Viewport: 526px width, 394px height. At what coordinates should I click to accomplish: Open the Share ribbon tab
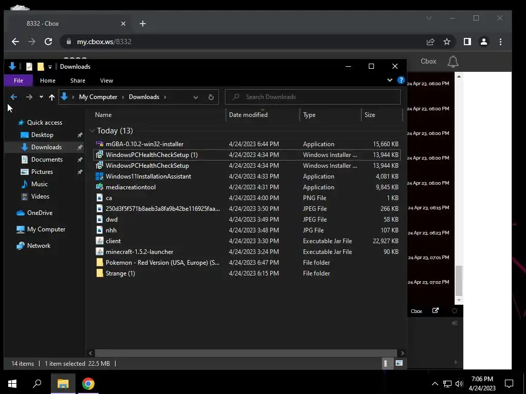[x=78, y=81]
